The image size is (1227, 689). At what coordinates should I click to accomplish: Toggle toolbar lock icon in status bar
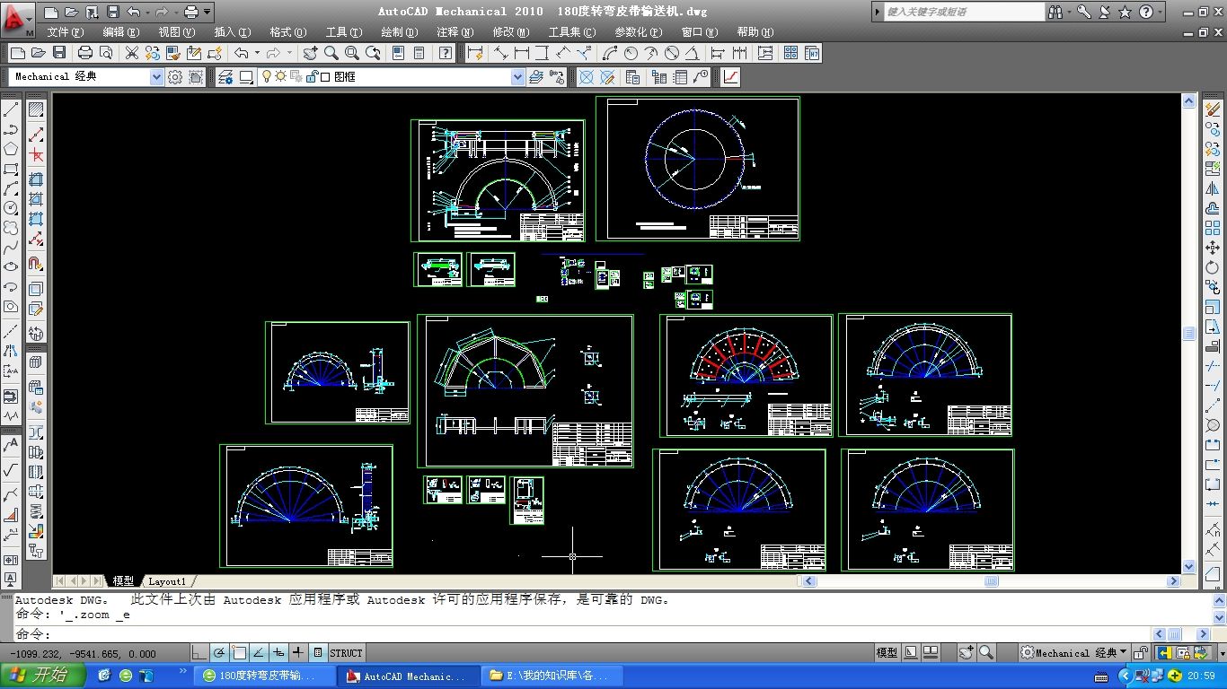click(x=1141, y=653)
